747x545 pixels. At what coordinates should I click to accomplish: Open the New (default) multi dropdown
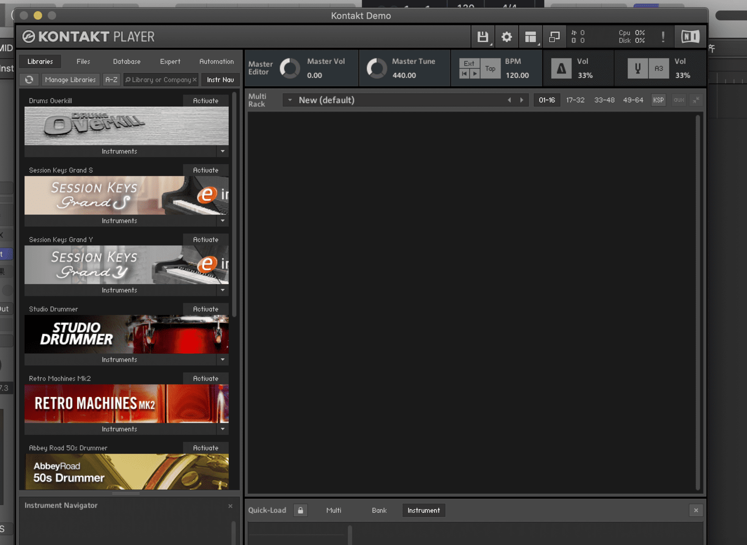coord(290,100)
